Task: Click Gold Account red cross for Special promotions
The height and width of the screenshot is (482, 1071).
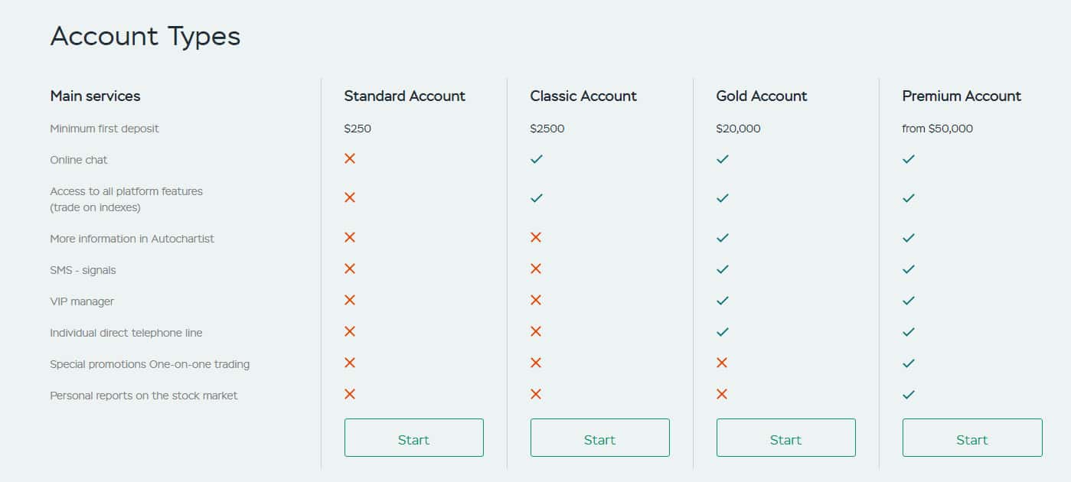Action: coord(722,363)
